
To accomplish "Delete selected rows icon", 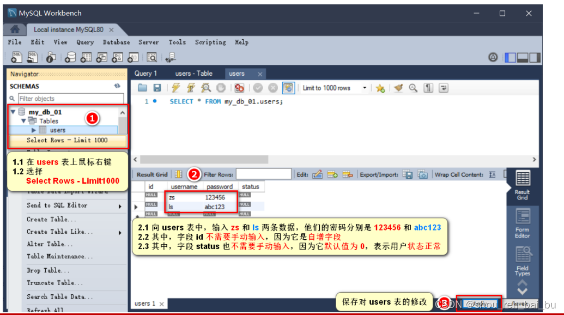I will tap(348, 175).
